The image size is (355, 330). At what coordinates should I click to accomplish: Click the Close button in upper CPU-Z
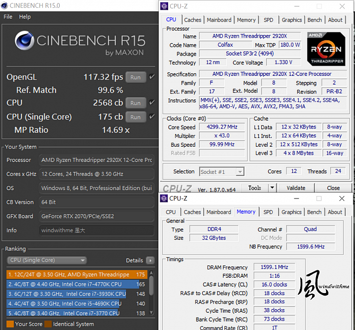click(x=333, y=188)
